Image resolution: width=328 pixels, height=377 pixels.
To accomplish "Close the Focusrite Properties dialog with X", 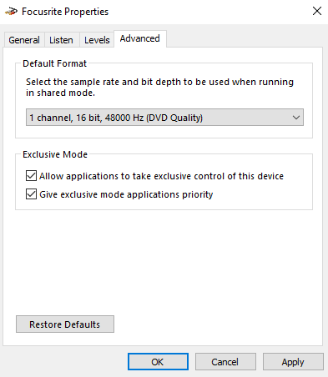I will tap(317, 11).
